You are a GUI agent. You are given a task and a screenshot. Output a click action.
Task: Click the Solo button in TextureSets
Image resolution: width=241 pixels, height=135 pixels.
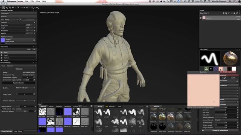(29, 49)
